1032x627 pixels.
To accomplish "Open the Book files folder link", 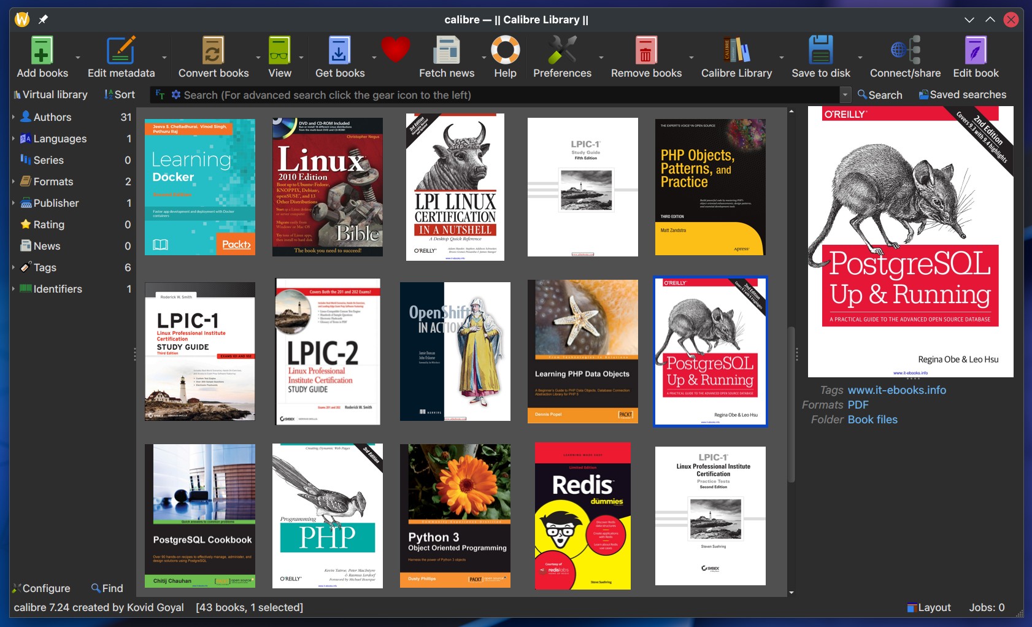I will click(x=872, y=420).
